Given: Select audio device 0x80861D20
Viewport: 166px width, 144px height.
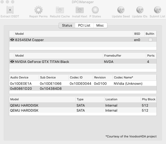Looking at the screenshot, I should coord(21,88).
